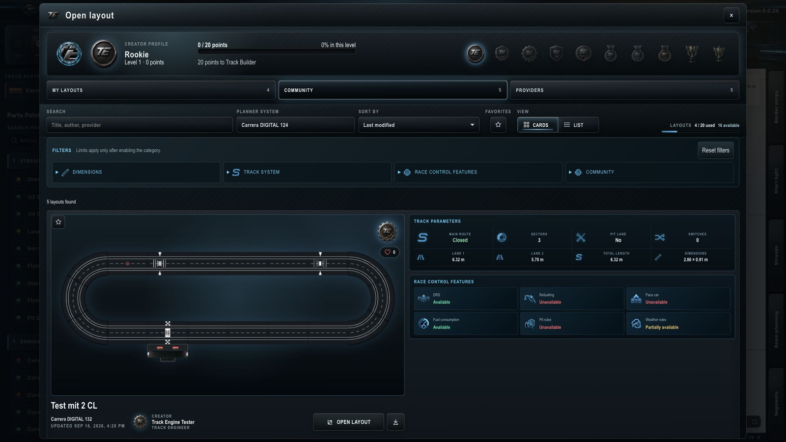Click the Open Layout button
The width and height of the screenshot is (786, 442).
click(348, 422)
